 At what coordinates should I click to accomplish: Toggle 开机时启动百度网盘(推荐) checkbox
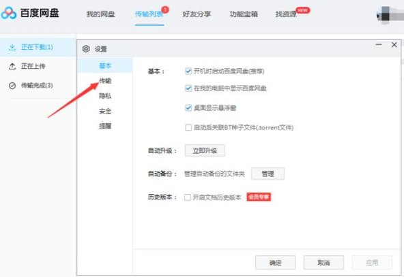pos(188,71)
